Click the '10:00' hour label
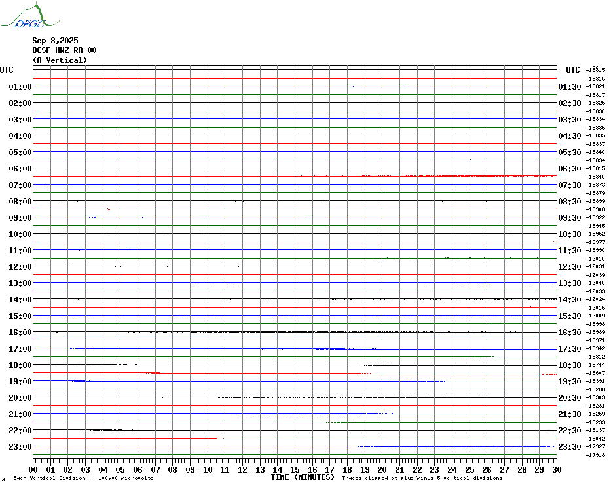The image size is (609, 487). (20, 234)
